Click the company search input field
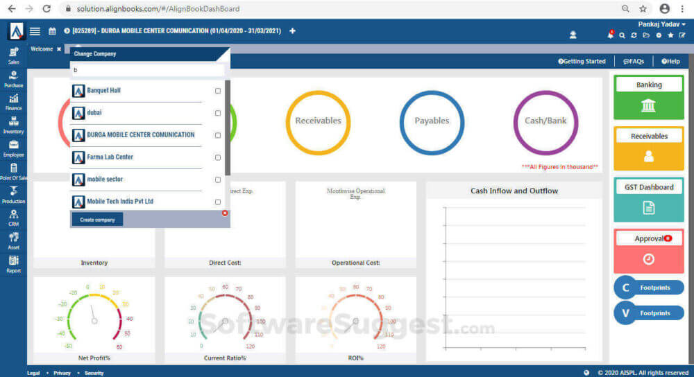This screenshot has height=377, width=694. coord(148,70)
